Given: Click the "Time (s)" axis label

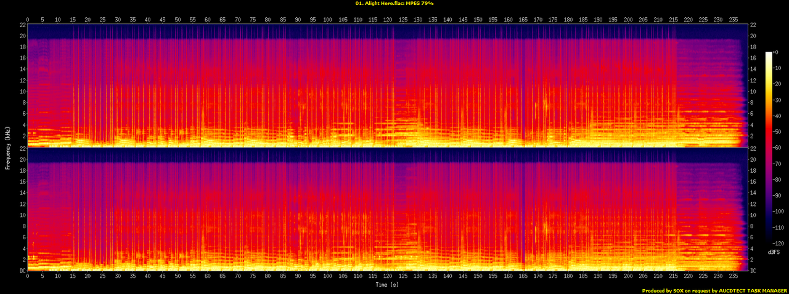Looking at the screenshot, I should pos(387,285).
